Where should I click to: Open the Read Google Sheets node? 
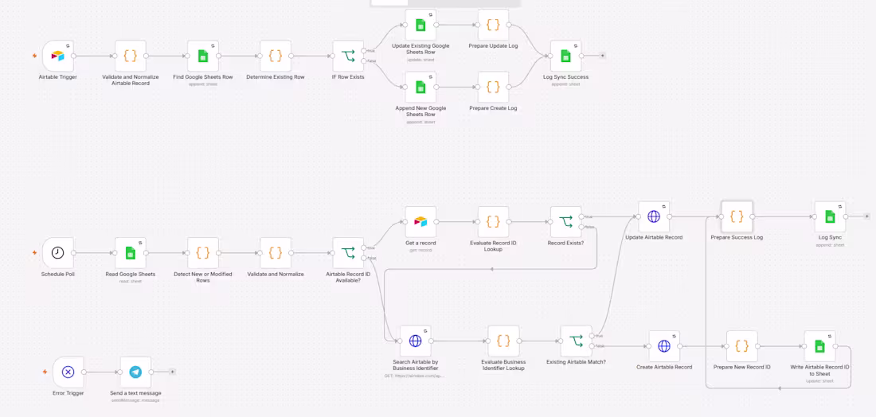pos(130,253)
